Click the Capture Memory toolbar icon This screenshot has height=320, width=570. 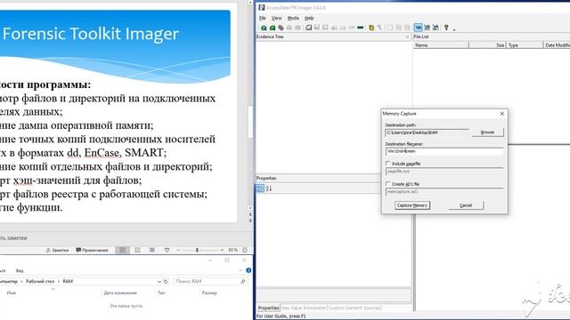[360, 28]
